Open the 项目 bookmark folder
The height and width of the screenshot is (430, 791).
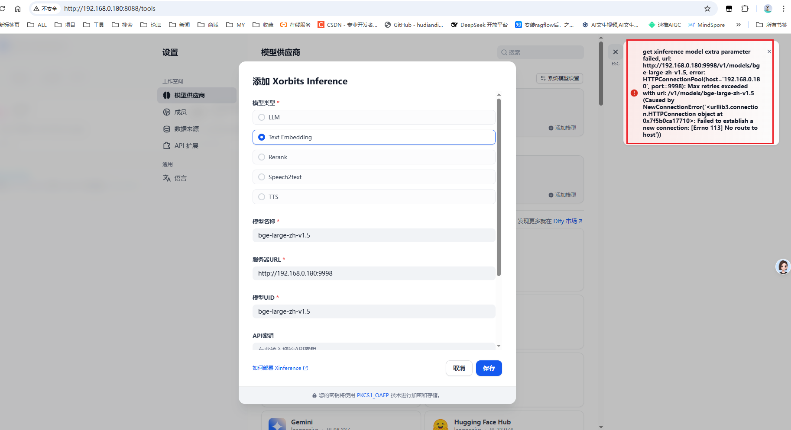65,25
